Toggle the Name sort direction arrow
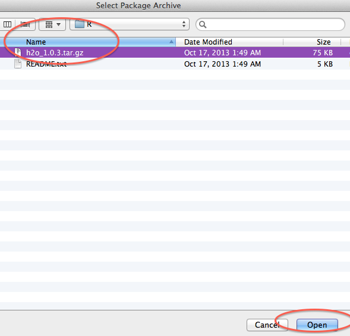Screen dimensions: 350x336 click(x=171, y=42)
